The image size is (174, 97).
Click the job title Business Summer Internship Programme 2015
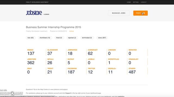pos(54,27)
